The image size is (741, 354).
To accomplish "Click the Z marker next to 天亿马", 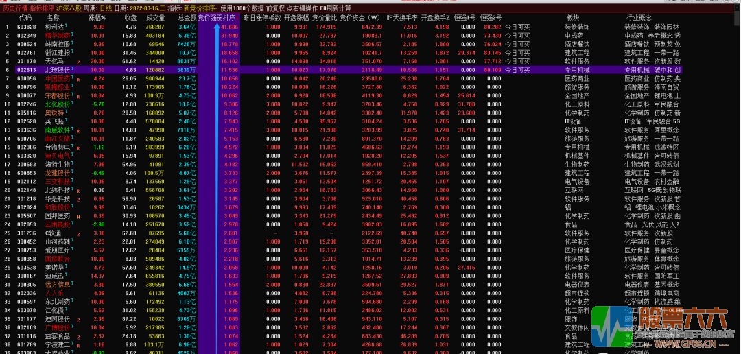I will [x=78, y=62].
